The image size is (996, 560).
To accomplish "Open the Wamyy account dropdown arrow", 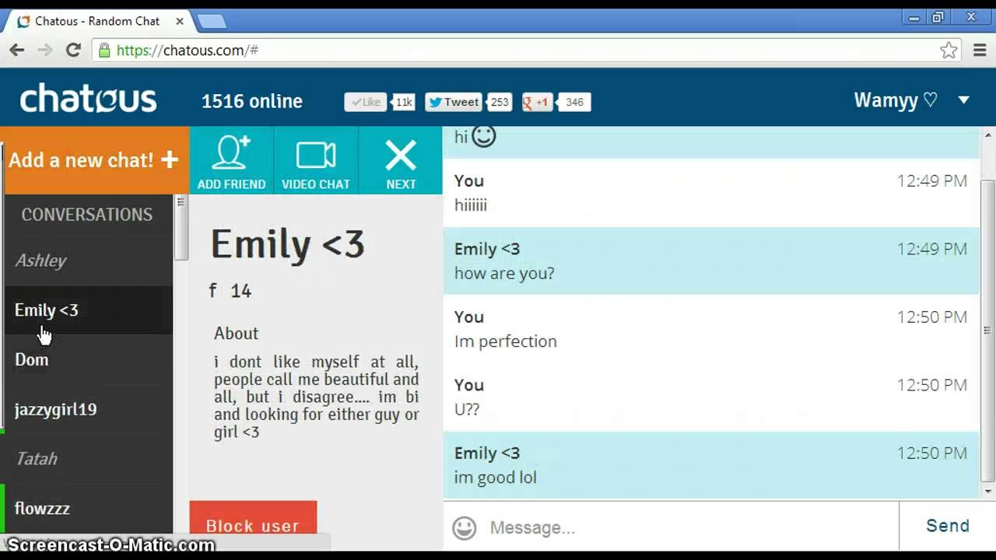I will [963, 100].
